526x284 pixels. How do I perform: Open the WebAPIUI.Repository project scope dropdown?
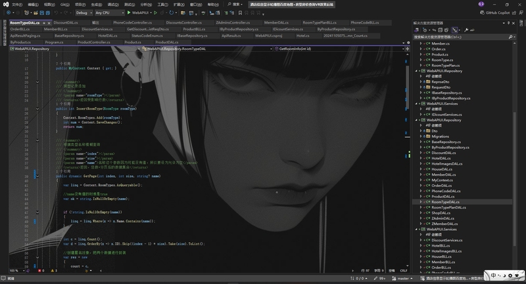click(74, 49)
